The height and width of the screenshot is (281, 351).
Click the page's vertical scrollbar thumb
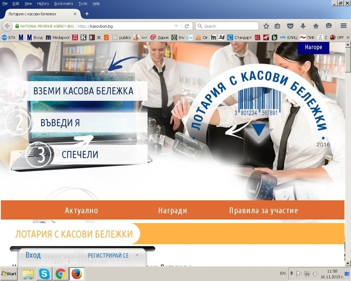[348, 59]
